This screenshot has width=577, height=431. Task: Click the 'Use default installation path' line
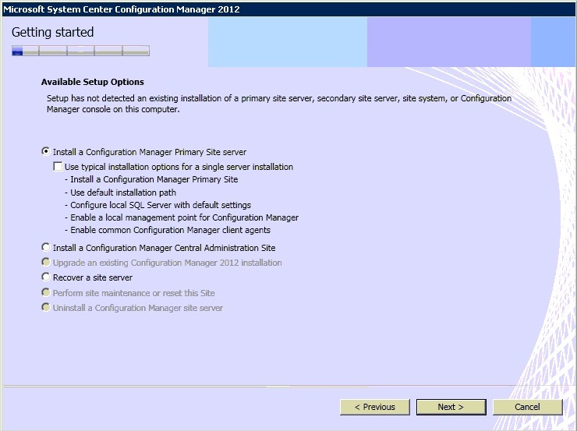click(x=120, y=193)
